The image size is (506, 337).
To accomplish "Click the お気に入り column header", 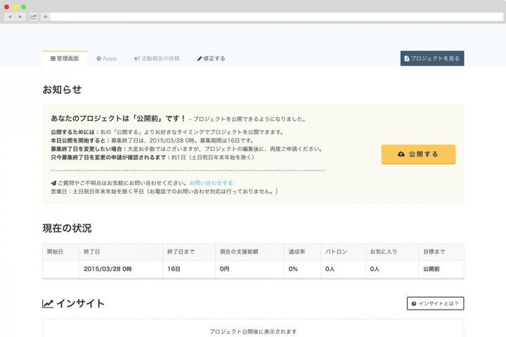I will [x=392, y=252].
